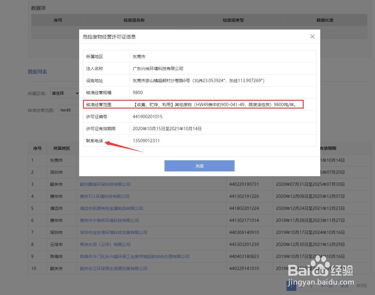Select phone number 13509012311 in dialog
The image size is (375, 295).
click(x=146, y=141)
